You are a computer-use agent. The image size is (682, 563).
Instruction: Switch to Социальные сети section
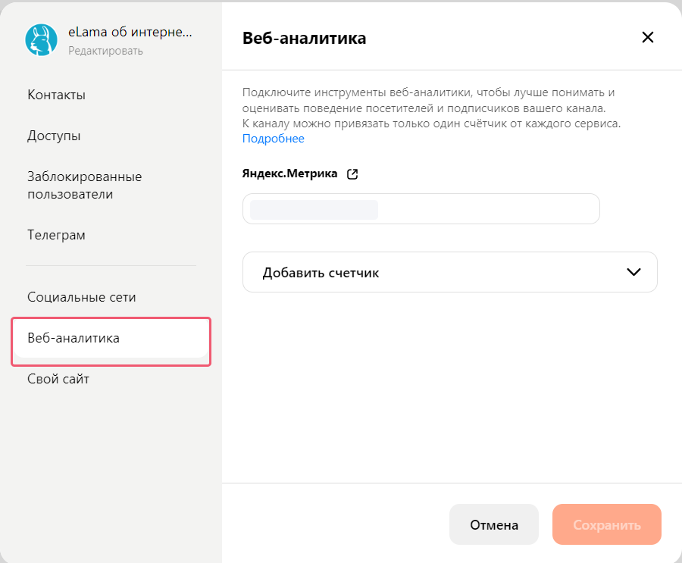click(x=82, y=297)
